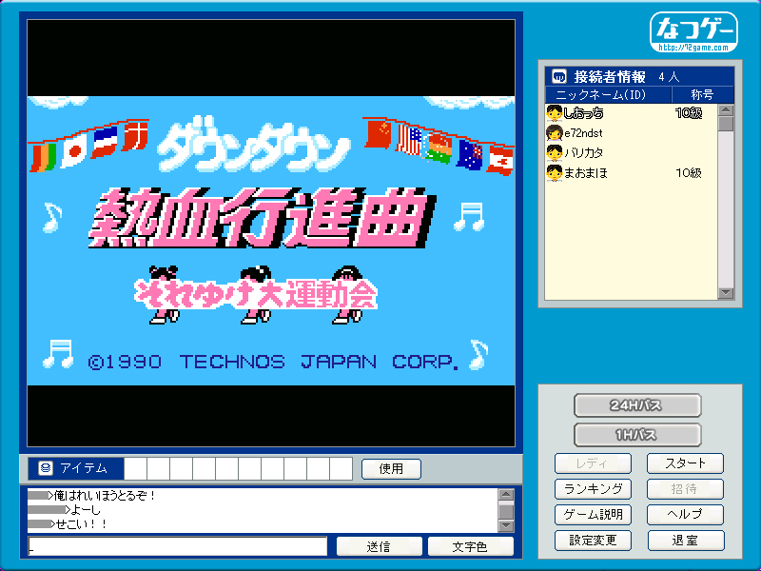Viewport: 761px width, 571px height.
Task: Select user まおまほ in the list
Action: (x=631, y=173)
